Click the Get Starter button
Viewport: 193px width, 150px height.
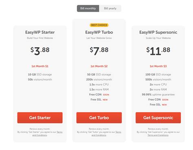tap(40, 117)
